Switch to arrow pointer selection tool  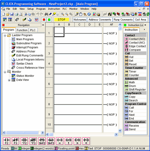(57, 14)
